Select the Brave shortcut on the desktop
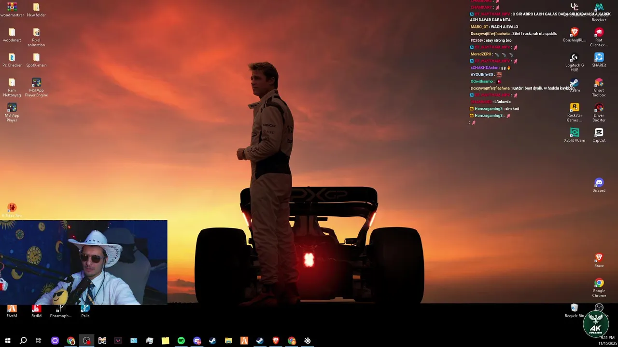This screenshot has height=347, width=618. 599,260
